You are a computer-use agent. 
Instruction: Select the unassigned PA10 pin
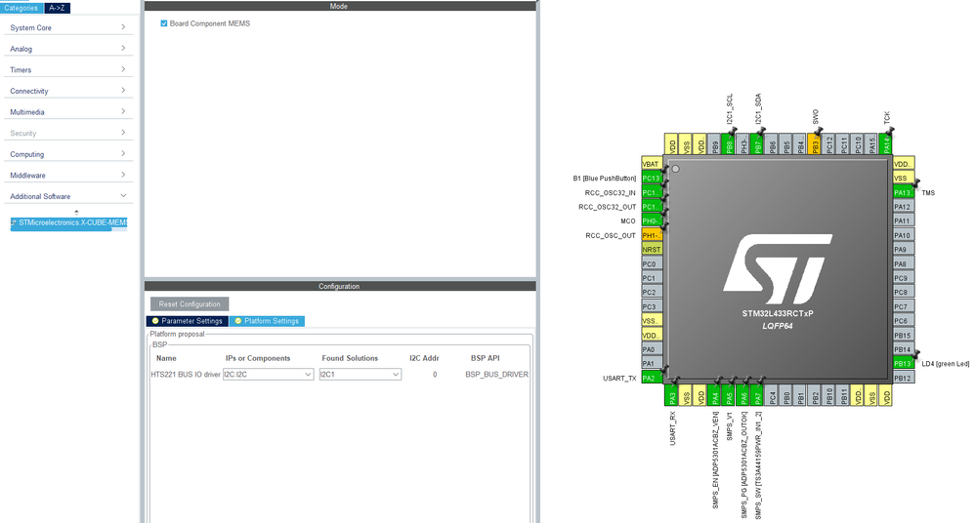[x=904, y=235]
